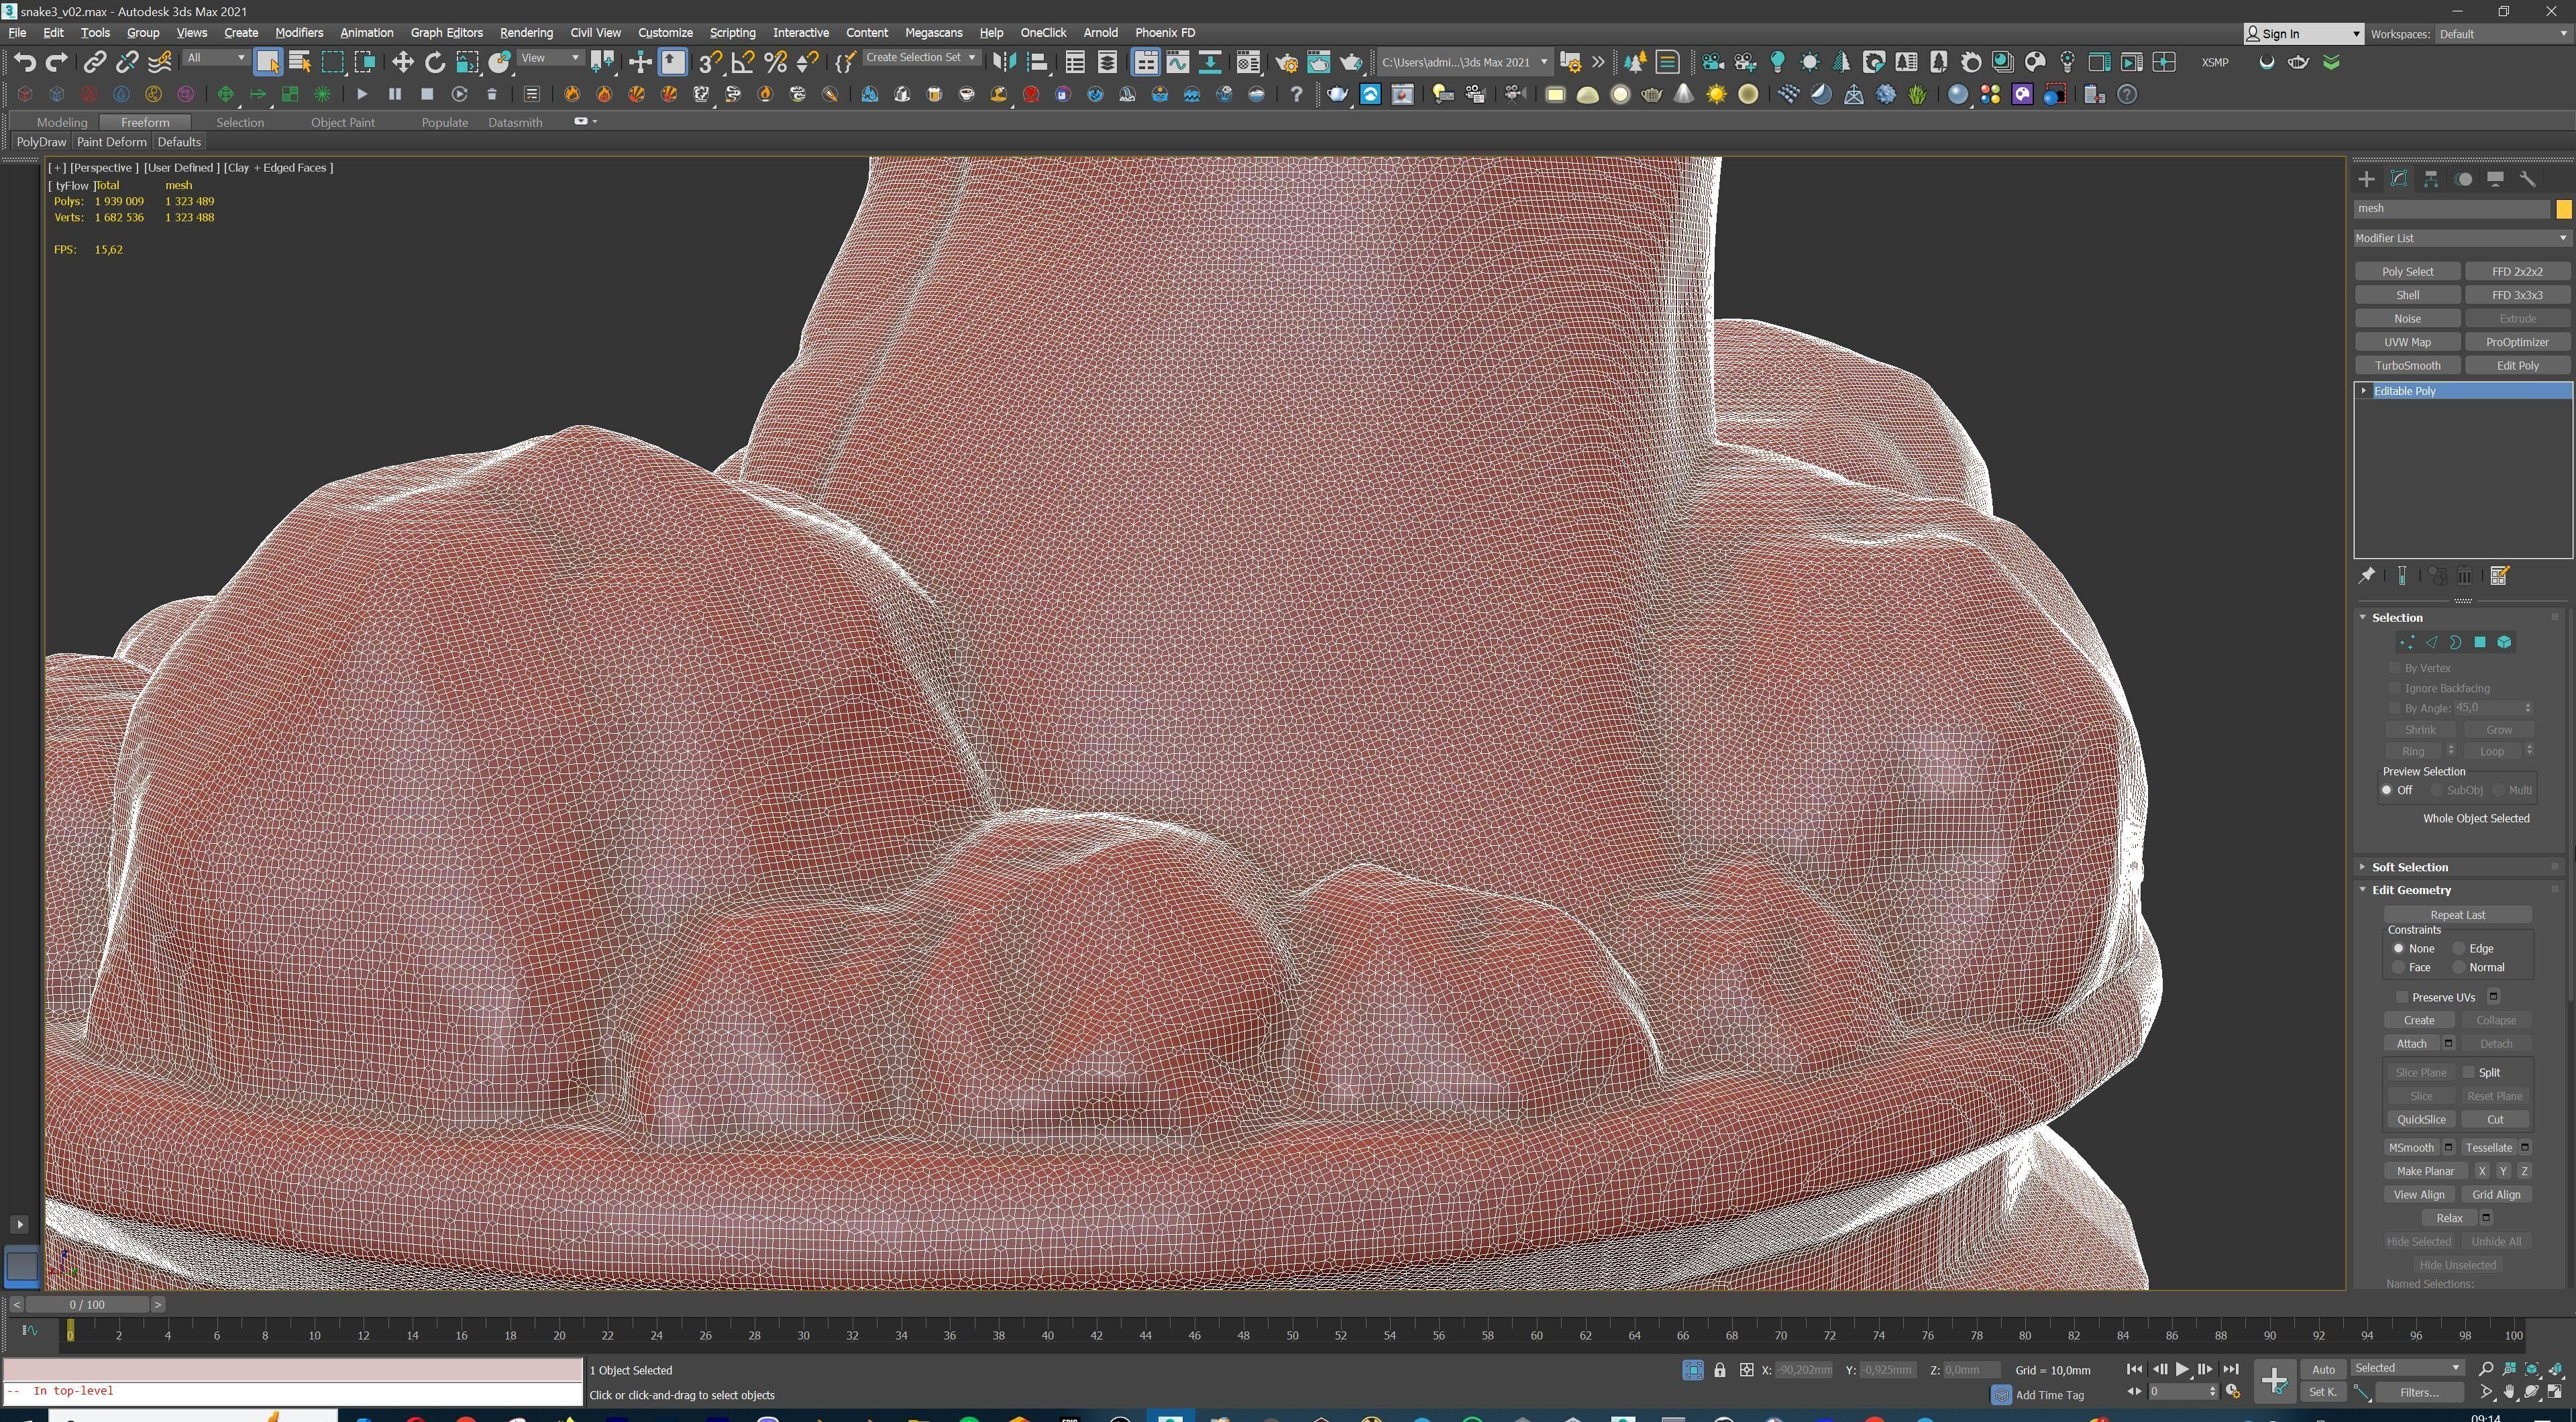Expand the Soft Selection rollout

tap(2409, 867)
